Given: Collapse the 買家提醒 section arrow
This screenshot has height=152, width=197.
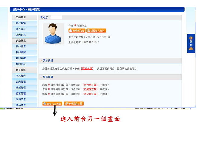Looking at the screenshot, I should (x=41, y=61).
